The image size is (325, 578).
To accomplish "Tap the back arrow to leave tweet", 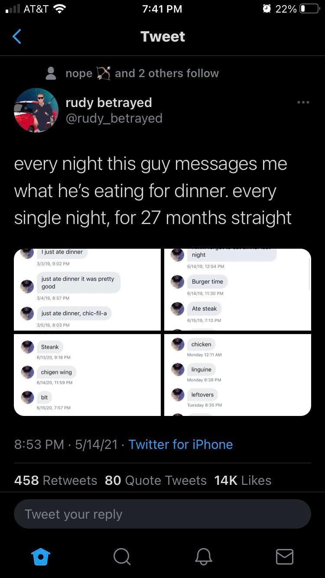I will (16, 36).
